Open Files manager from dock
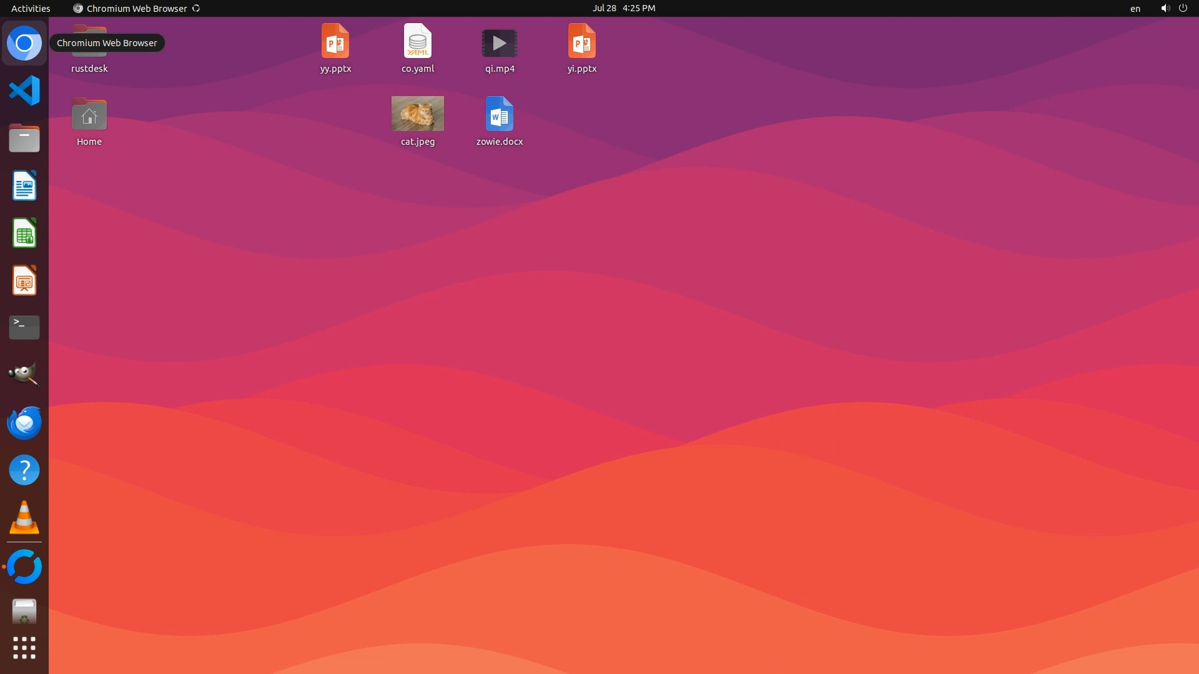Screen dimensions: 1199x674 pos(24,138)
